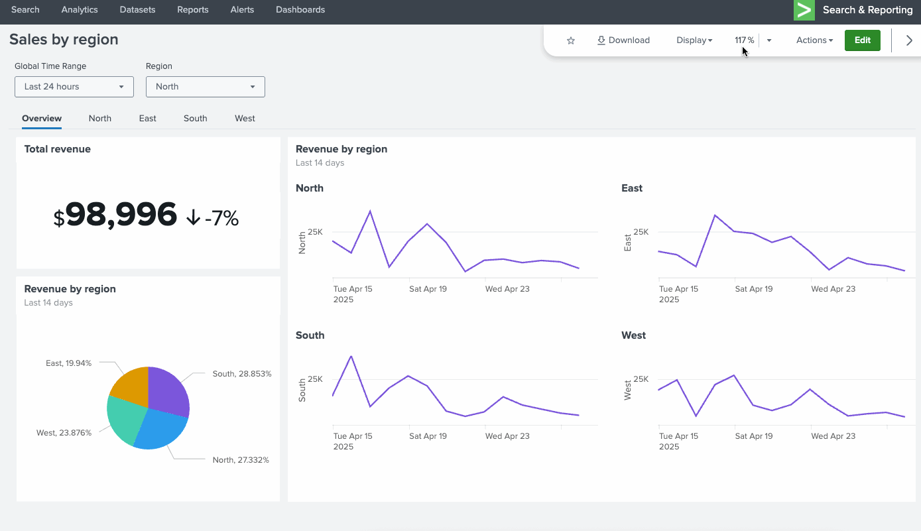Open the Display dropdown menu
921x531 pixels.
694,40
